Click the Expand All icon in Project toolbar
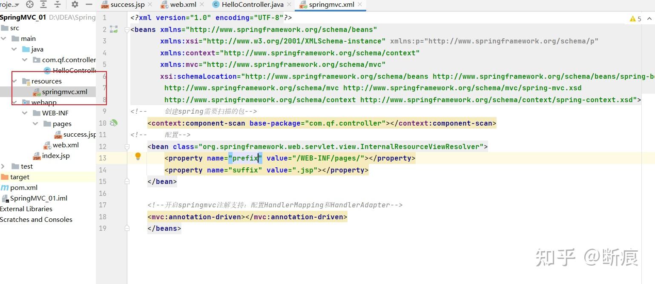 pos(43,6)
